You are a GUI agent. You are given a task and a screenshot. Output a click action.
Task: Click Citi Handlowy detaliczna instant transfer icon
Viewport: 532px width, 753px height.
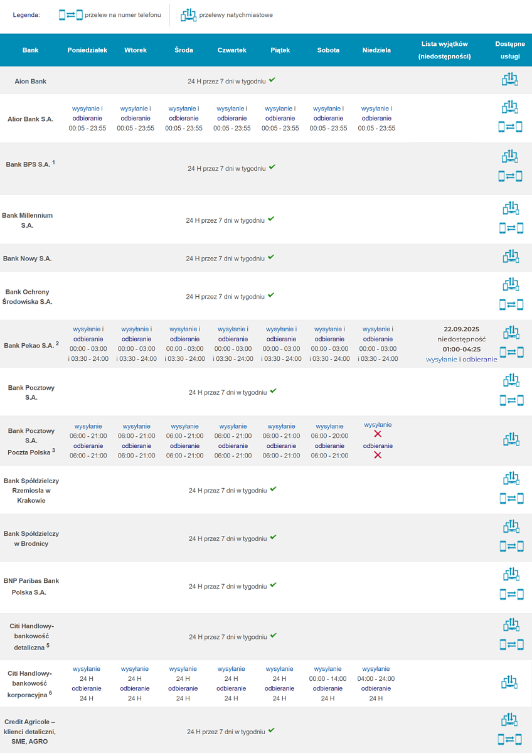511,625
